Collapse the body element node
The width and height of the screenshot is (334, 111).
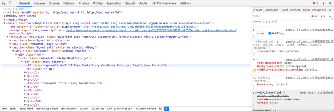click(5, 23)
